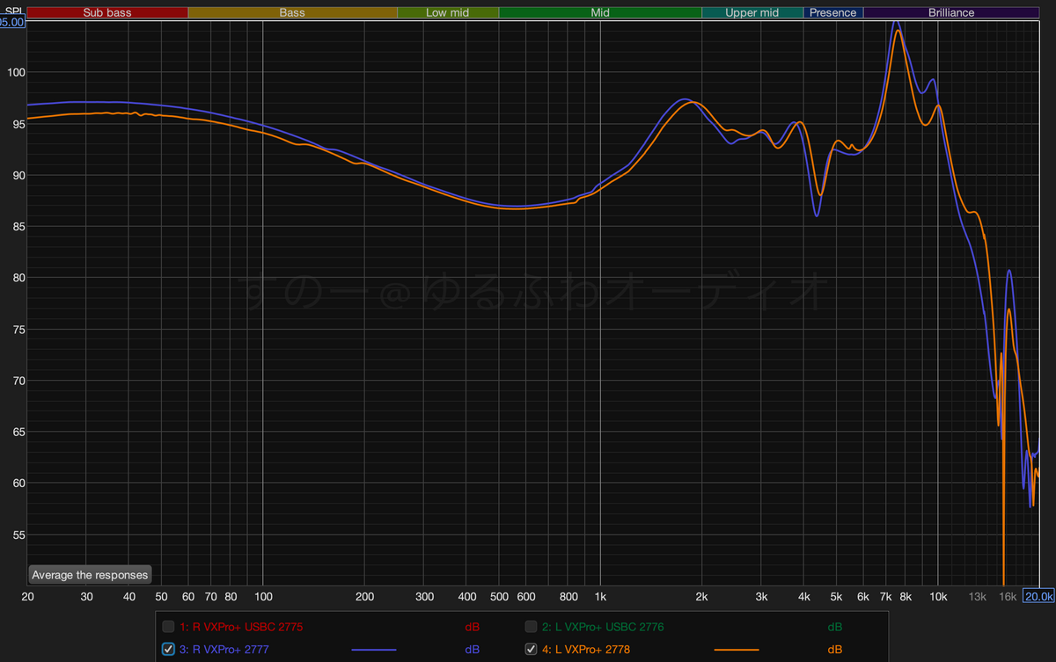Select the legend label 2: L VXPro+ USBC 2776

[603, 627]
